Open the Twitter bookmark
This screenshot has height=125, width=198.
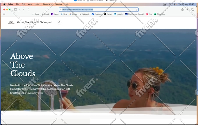coord(108,14)
